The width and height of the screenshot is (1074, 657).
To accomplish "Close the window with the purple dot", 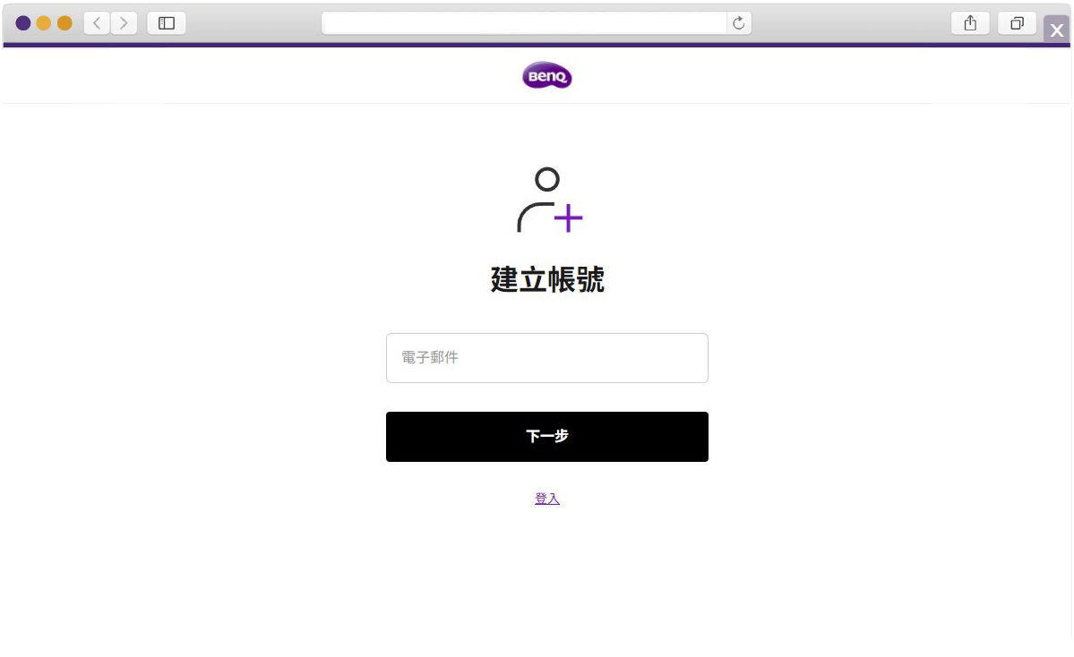I will click(23, 23).
